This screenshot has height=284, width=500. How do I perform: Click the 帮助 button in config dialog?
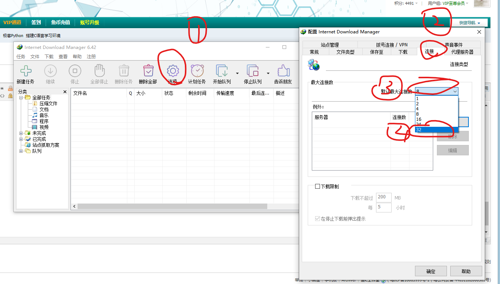(x=466, y=271)
